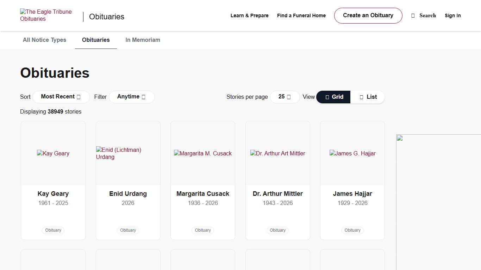Screen dimensions: 481x270
Task: Switch to Grid view
Action: tap(333, 97)
